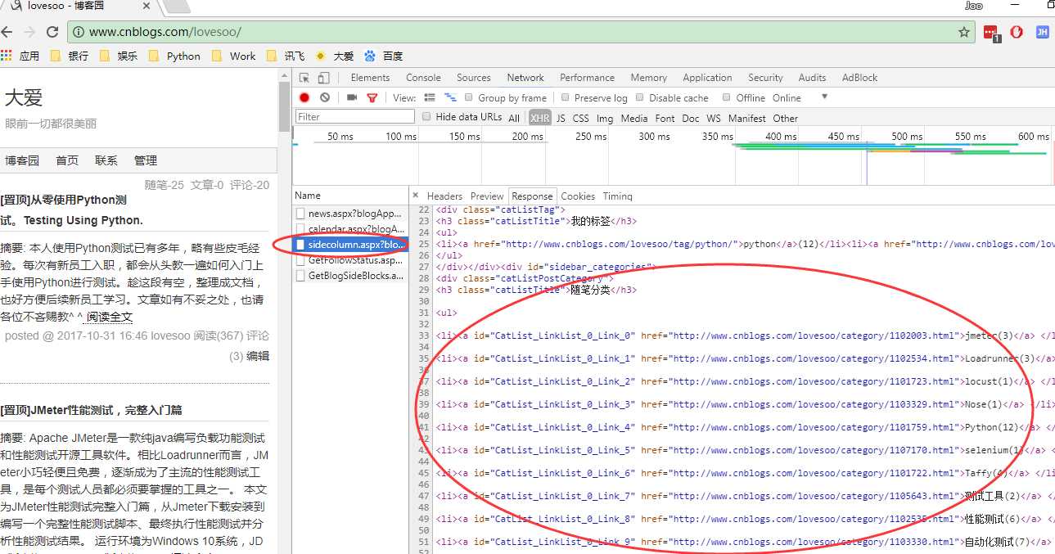Screen dimensions: 1055x554
Task: Enable the Disable cache checkbox
Action: coord(639,97)
